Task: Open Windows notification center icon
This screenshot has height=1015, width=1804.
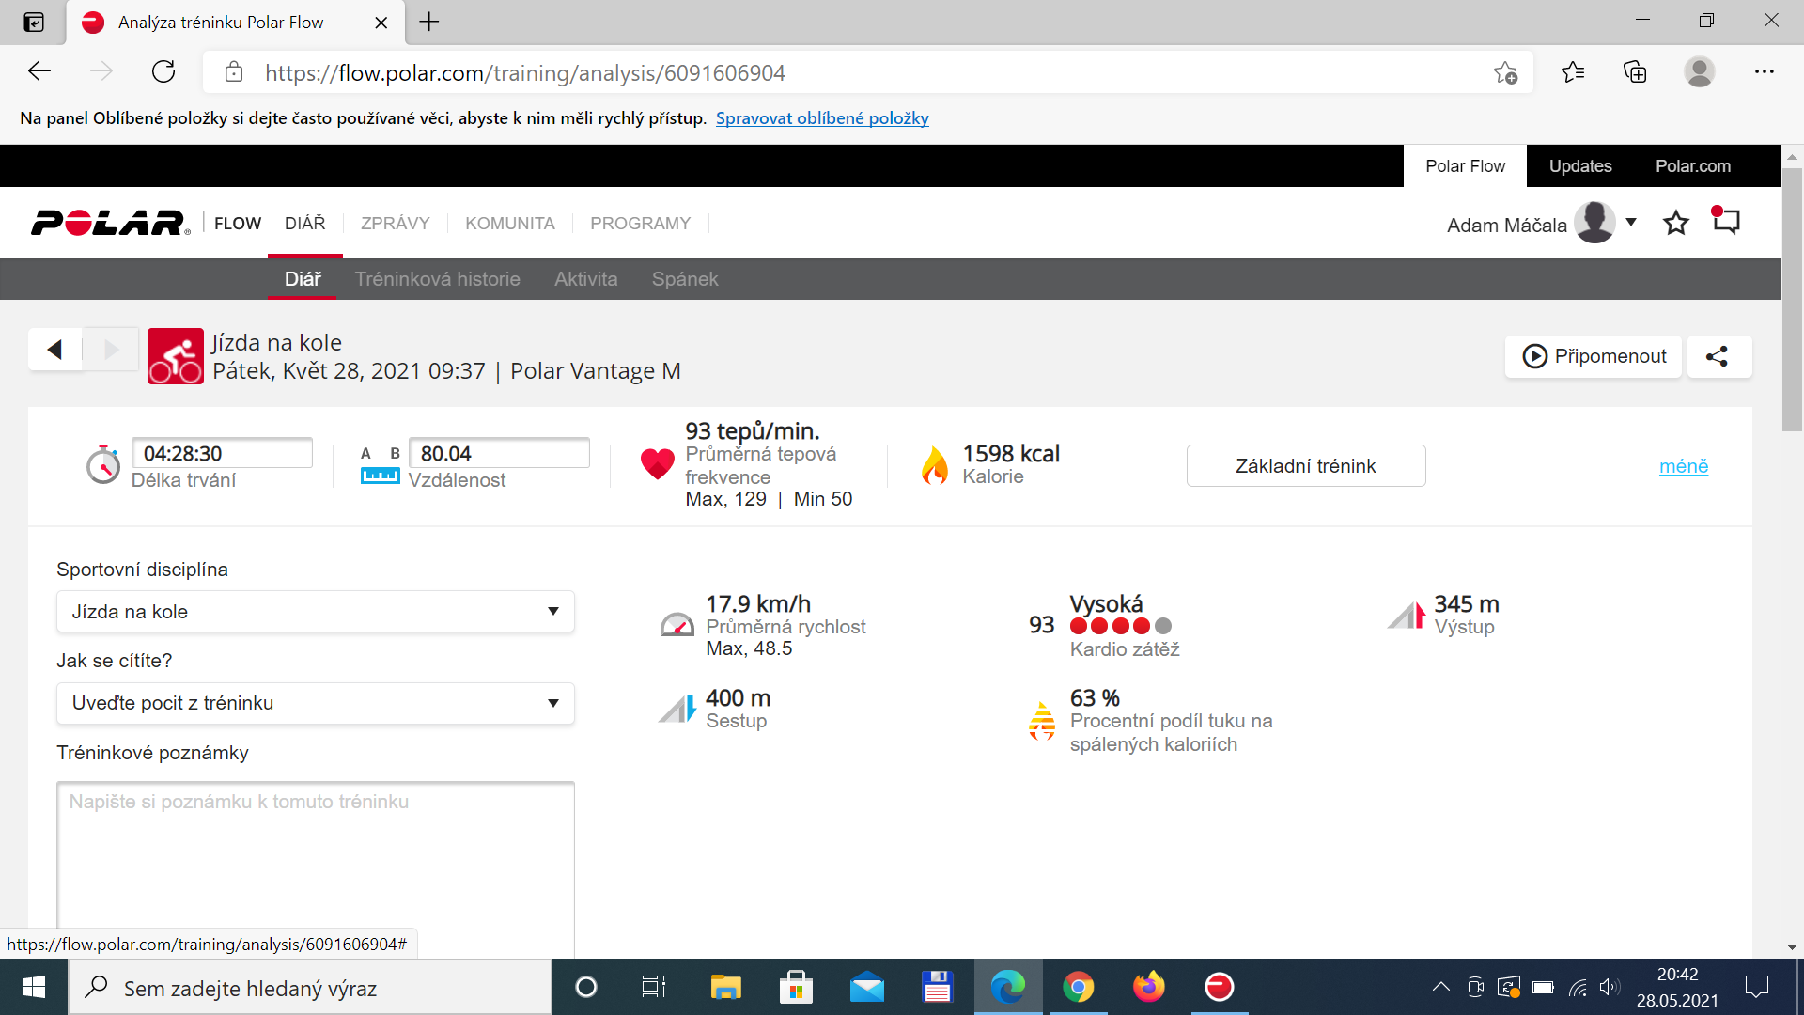Action: click(1756, 987)
